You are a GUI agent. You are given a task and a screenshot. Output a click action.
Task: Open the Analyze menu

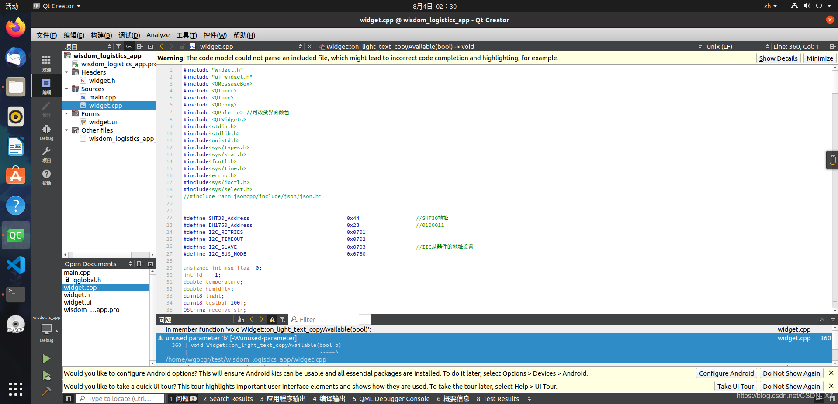158,35
